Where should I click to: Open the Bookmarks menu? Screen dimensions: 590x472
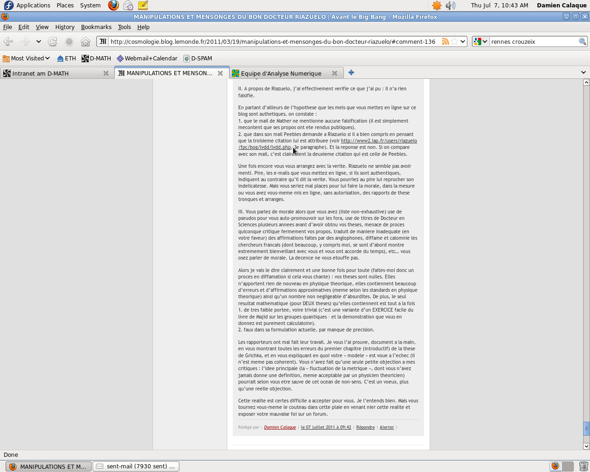tap(96, 27)
